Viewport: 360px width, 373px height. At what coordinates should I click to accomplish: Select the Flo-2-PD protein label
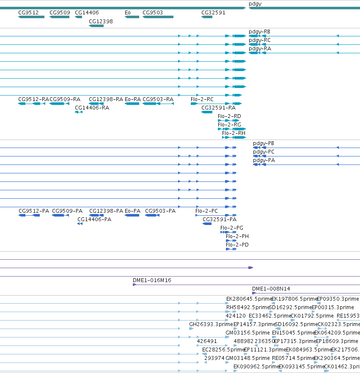[237, 245]
